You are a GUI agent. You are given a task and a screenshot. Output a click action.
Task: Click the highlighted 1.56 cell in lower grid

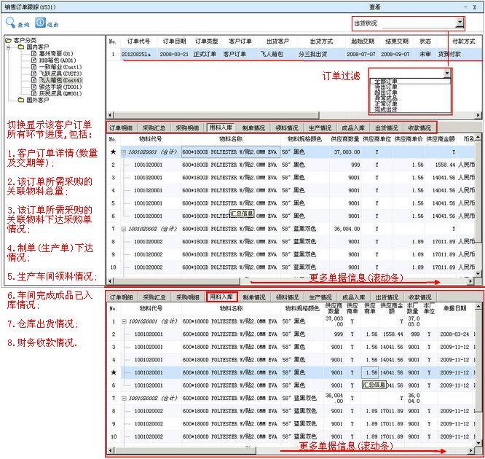pyautogui.click(x=370, y=372)
